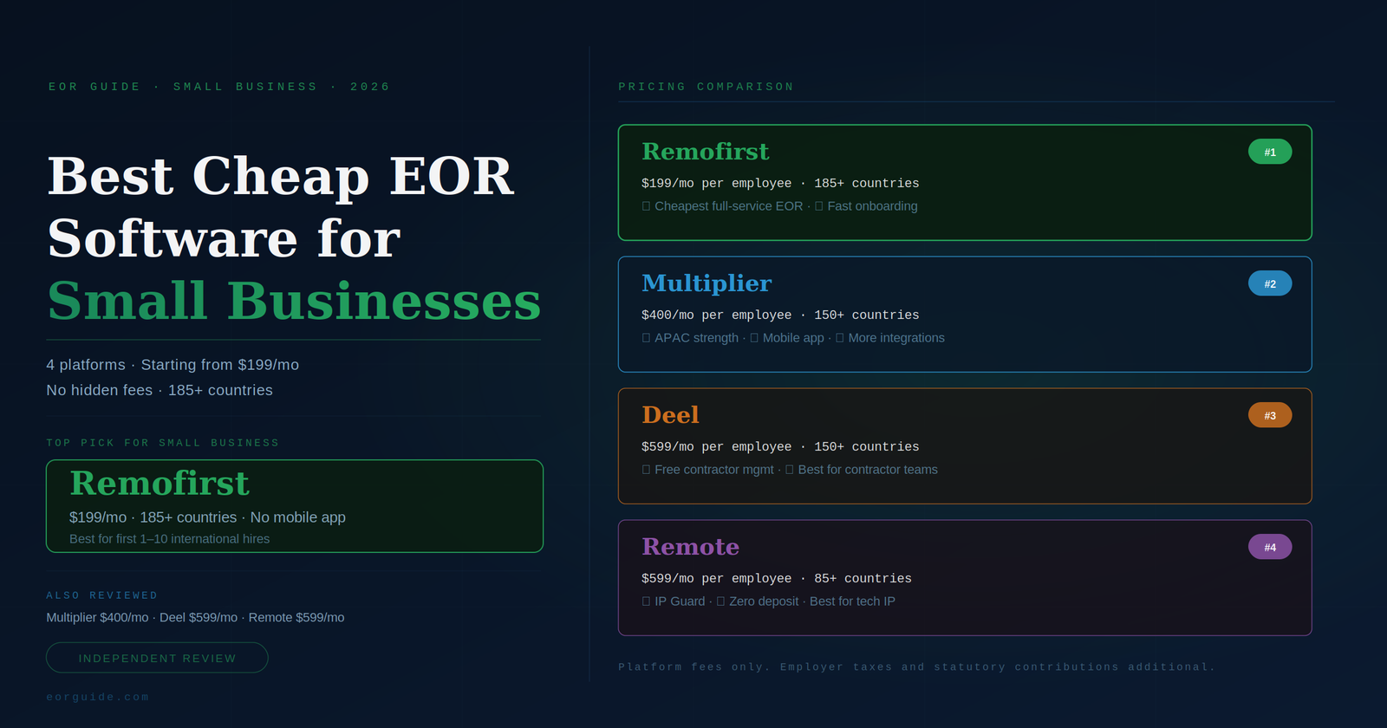Click the #4 rank badge
Image resolution: width=1387 pixels, height=728 pixels.
point(1270,547)
